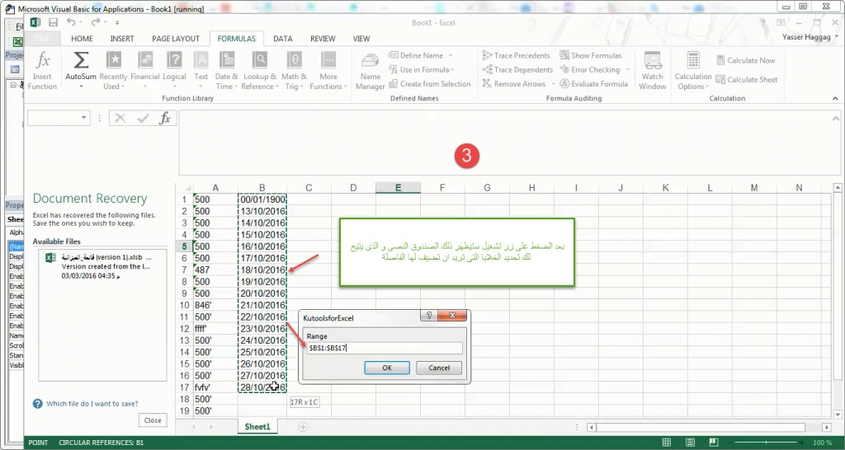
Task: Click Cancel in KutoolsforExcel dialog
Action: (x=439, y=368)
